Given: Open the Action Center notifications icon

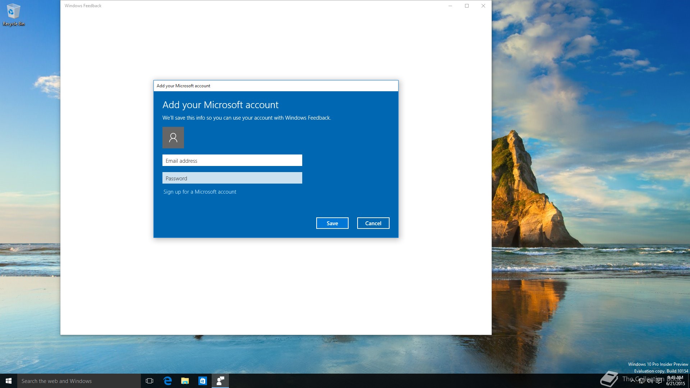Looking at the screenshot, I should click(659, 381).
